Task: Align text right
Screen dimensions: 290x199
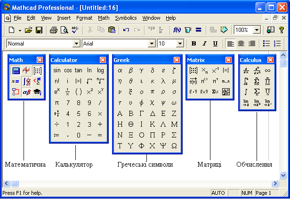Action: pyautogui.click(x=252, y=44)
